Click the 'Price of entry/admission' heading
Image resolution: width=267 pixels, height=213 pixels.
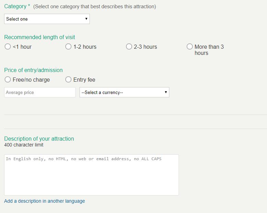[x=33, y=70]
